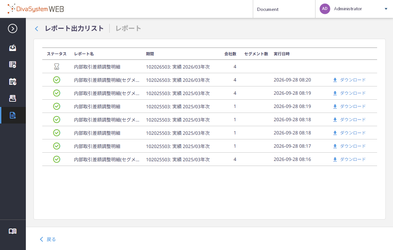Image resolution: width=393 pixels, height=250 pixels.
Task: Click the green check status for 08:17 report
Action: click(57, 146)
